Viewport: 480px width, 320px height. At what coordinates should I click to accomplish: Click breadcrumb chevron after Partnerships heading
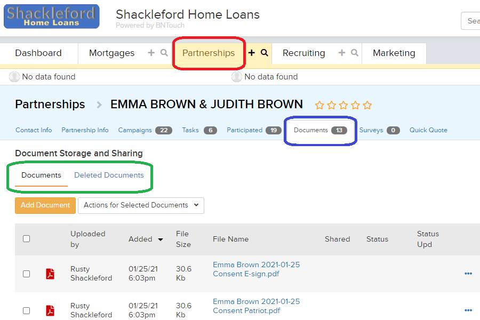point(99,105)
